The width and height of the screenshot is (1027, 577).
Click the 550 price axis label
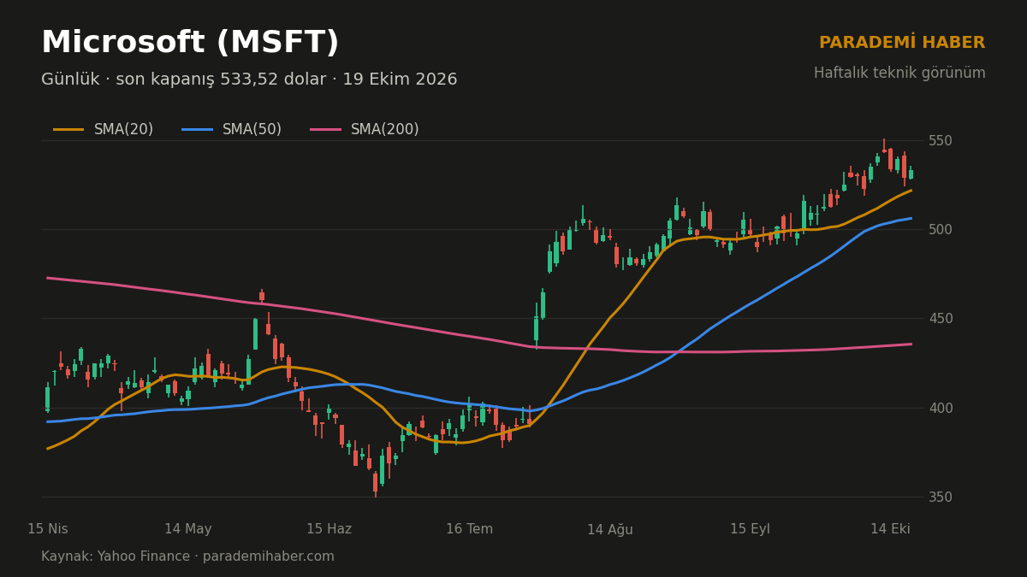coord(941,140)
